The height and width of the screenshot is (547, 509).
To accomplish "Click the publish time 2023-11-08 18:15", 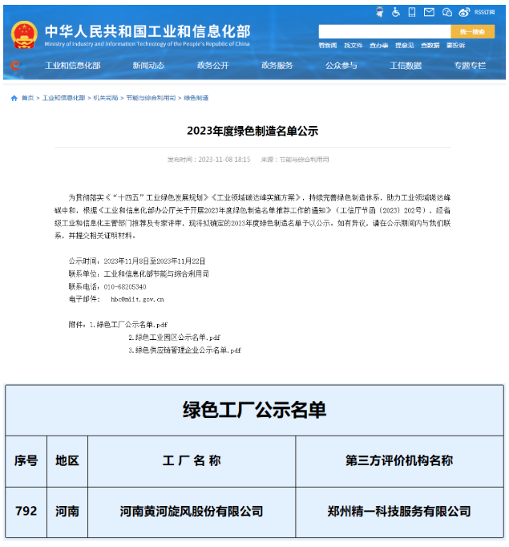I will [x=224, y=160].
